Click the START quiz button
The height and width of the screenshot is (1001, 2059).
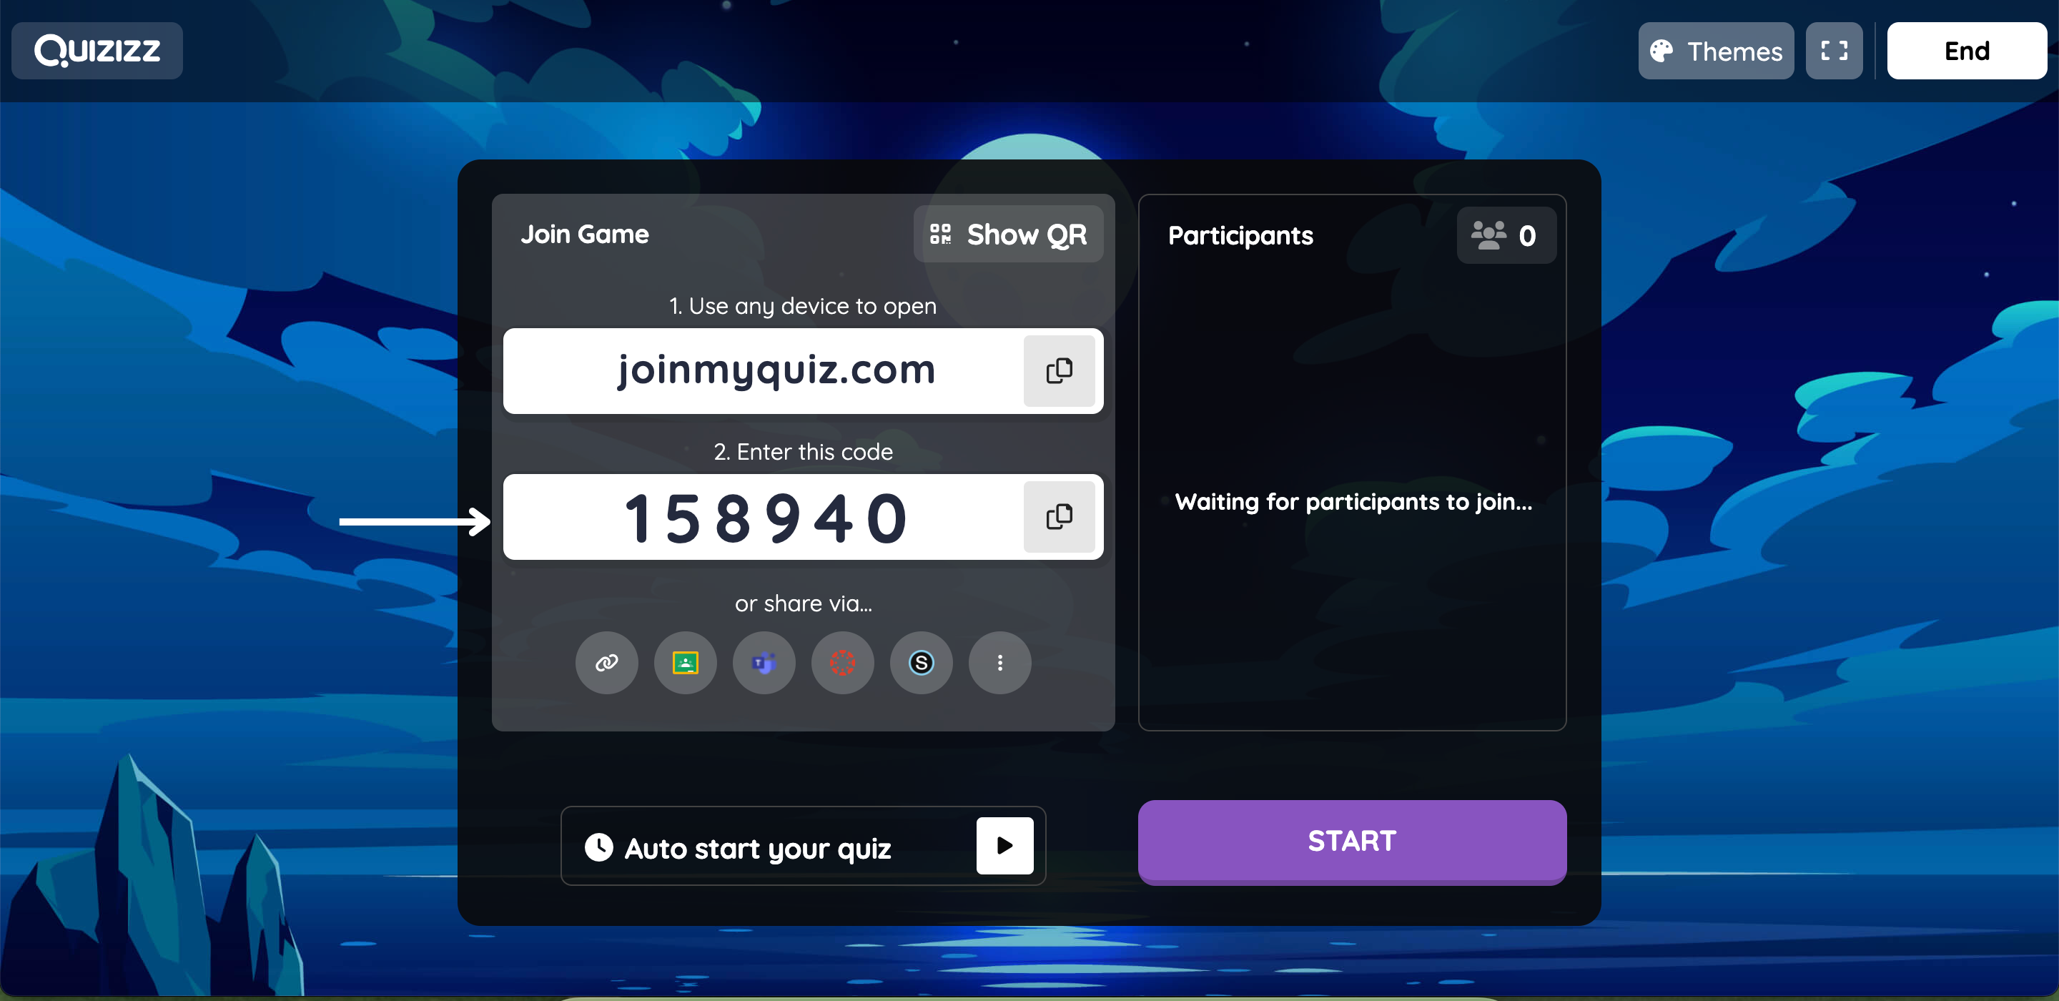click(x=1351, y=842)
